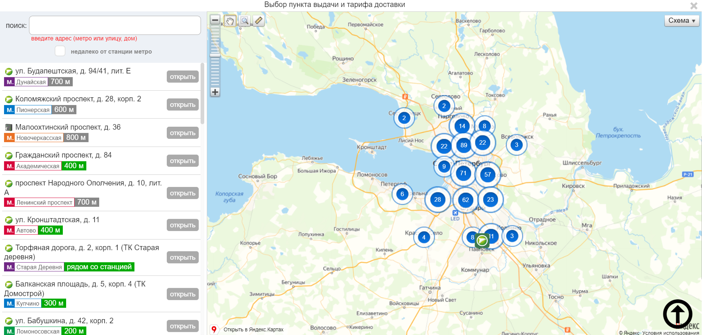This screenshot has width=702, height=335.
Task: Click the map cluster marker numbered 57
Action: click(x=487, y=174)
